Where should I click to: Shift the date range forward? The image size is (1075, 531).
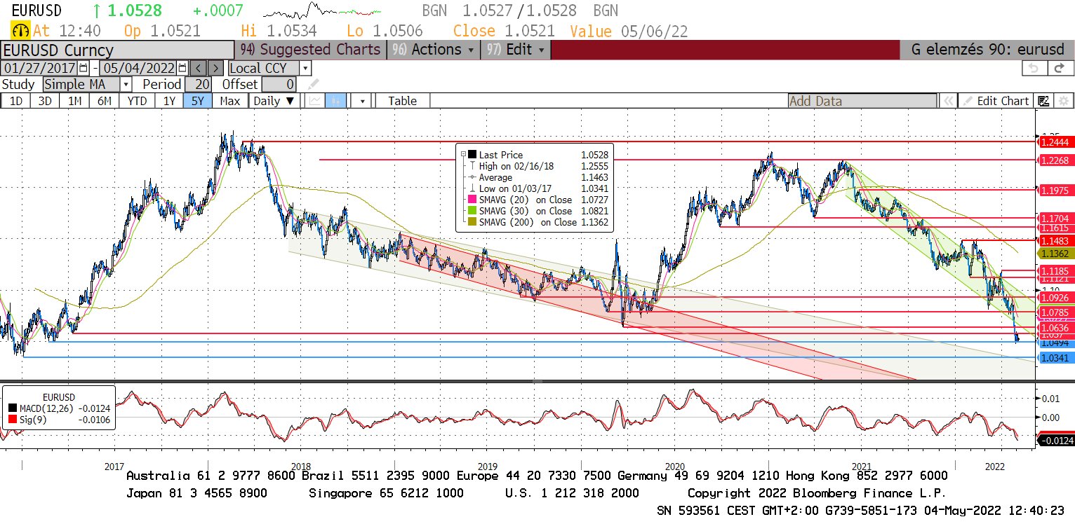(x=216, y=68)
